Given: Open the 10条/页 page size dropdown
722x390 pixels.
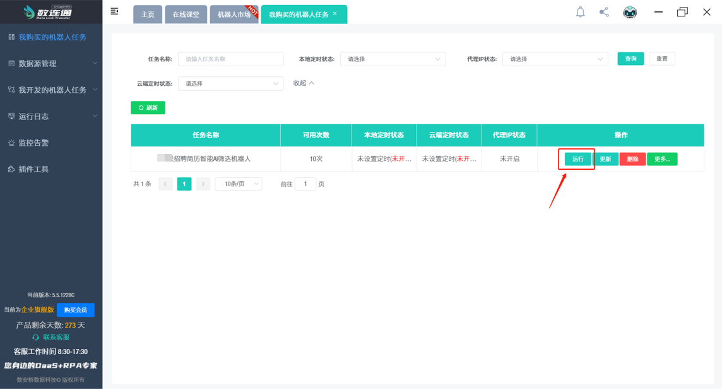Looking at the screenshot, I should (x=238, y=183).
